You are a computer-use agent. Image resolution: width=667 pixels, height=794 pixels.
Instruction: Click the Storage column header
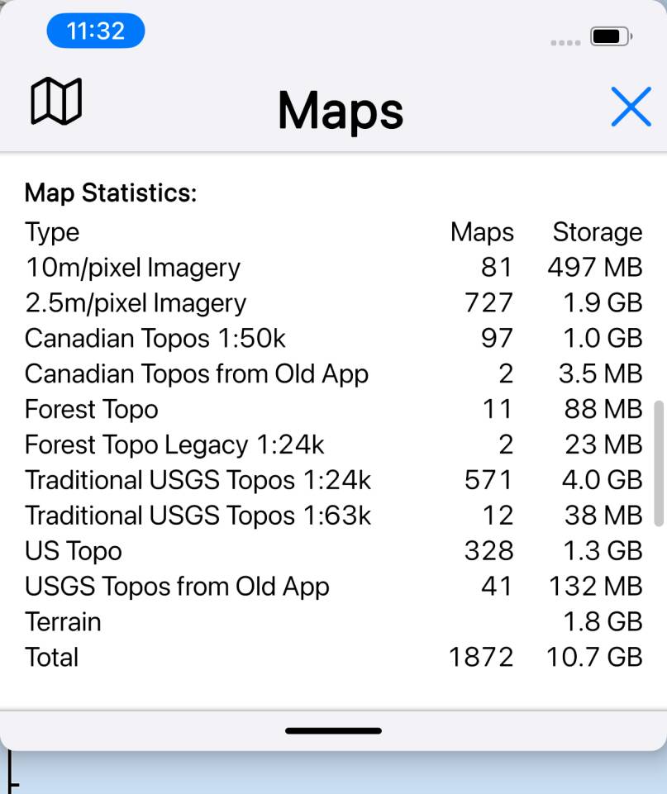tap(597, 232)
